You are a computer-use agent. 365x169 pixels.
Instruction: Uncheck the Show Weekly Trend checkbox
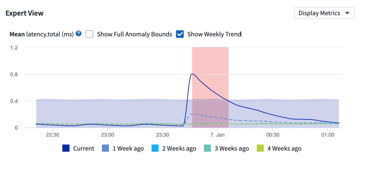point(180,34)
